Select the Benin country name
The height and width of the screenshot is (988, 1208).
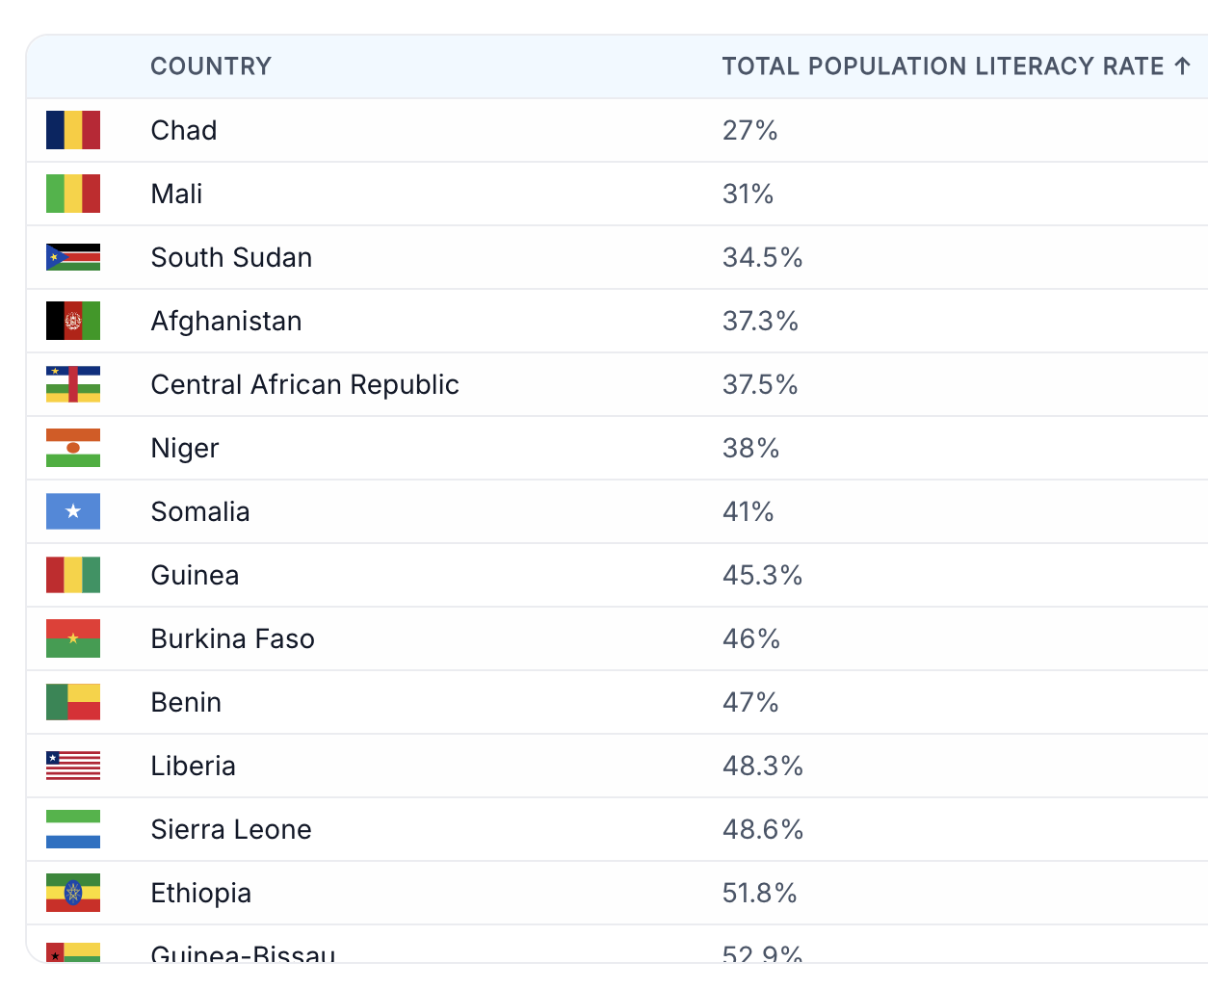186,702
